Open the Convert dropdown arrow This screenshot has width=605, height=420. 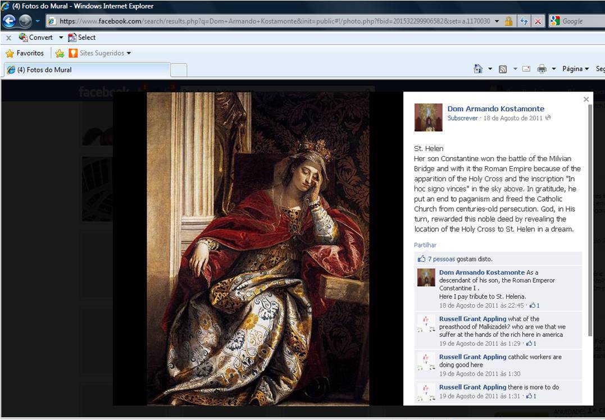[61, 38]
